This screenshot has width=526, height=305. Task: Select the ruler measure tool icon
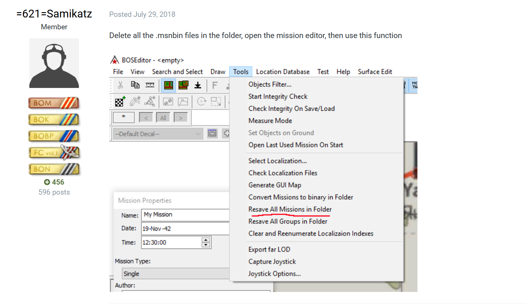[x=150, y=85]
